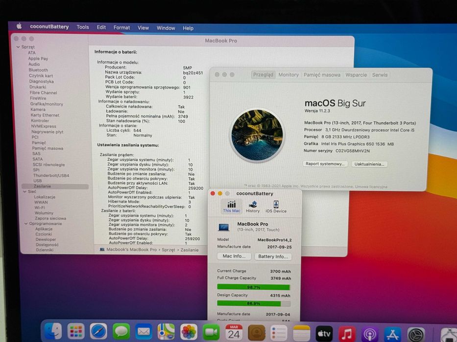The image size is (457, 342).
Task: Select Grafika/monitory in the sidebar
Action: (x=47, y=104)
